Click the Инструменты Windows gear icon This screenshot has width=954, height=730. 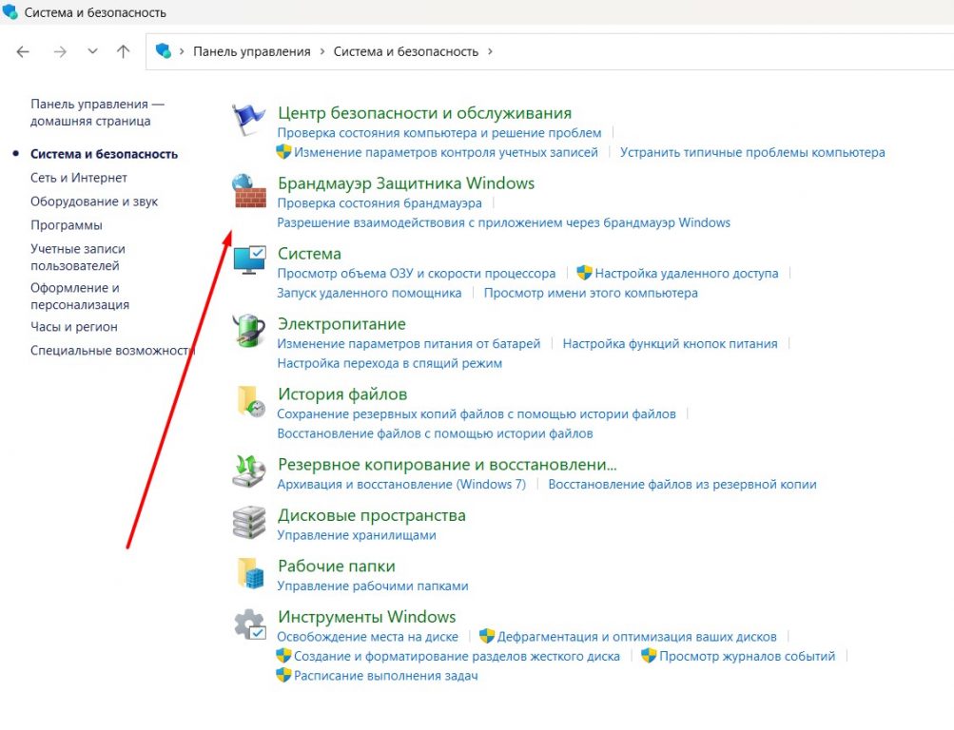[250, 624]
